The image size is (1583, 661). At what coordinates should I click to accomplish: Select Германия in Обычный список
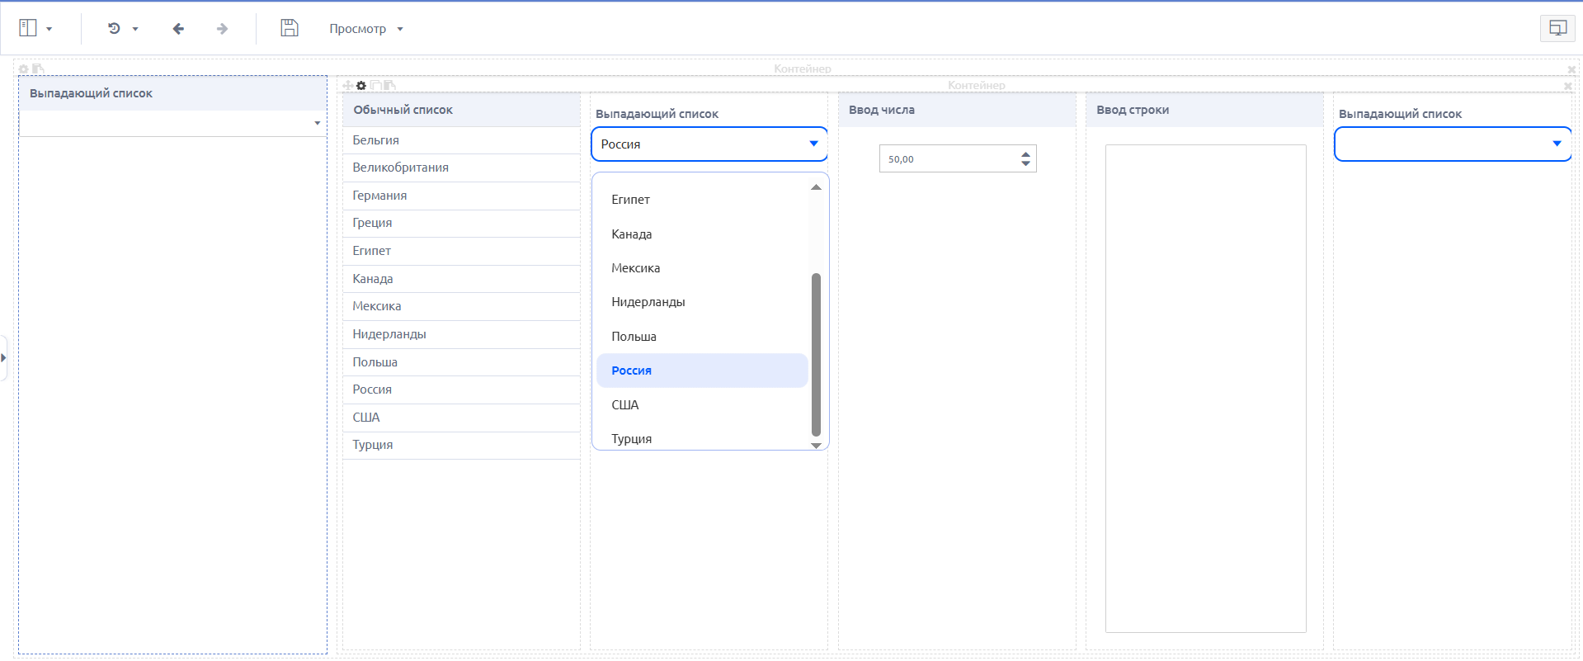(461, 196)
